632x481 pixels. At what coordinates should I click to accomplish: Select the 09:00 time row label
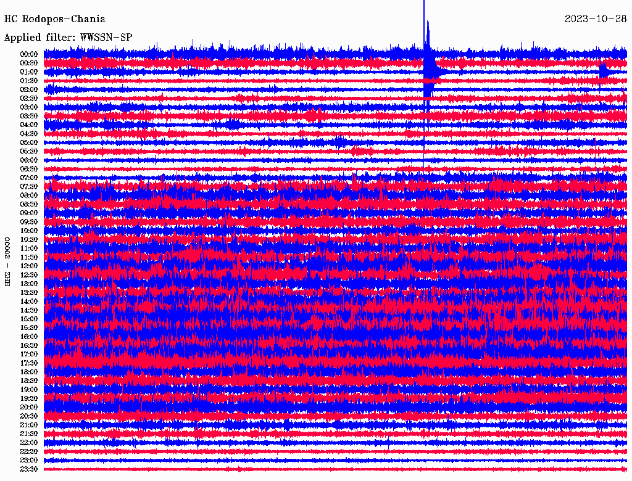coord(29,213)
